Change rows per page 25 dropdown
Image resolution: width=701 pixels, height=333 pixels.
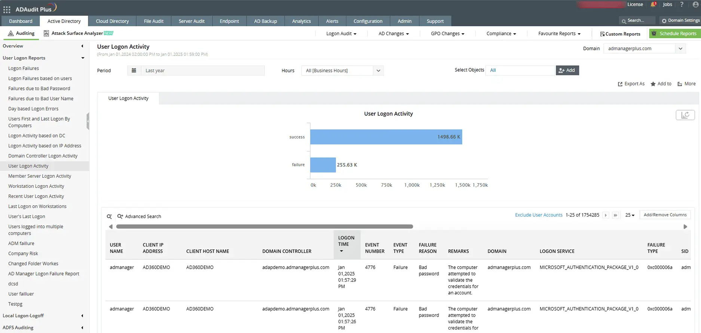pyautogui.click(x=630, y=215)
